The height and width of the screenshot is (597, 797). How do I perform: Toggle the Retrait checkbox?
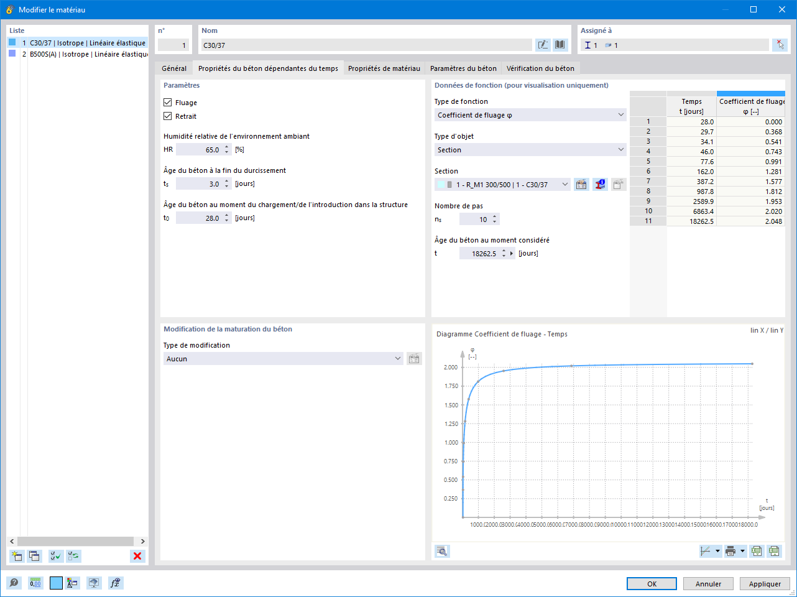[x=168, y=116]
